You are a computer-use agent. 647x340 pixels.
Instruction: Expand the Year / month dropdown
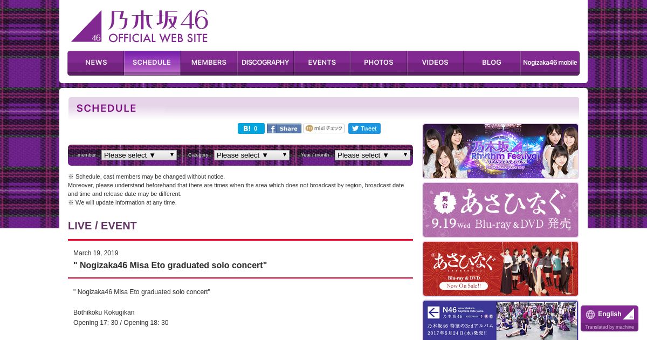373,155
